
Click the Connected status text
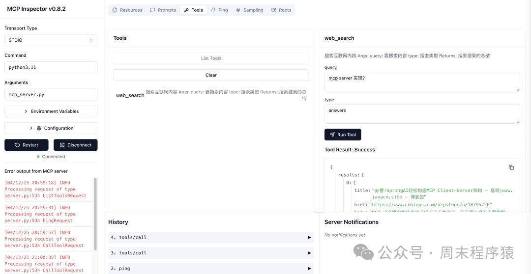54,157
